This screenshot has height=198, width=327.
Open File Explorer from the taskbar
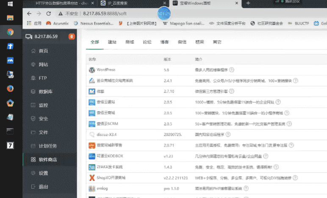click(10, 18)
